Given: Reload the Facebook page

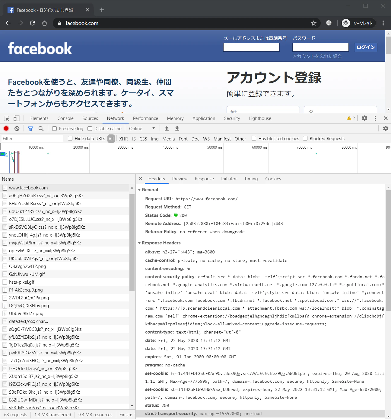Looking at the screenshot, I should point(33,23).
